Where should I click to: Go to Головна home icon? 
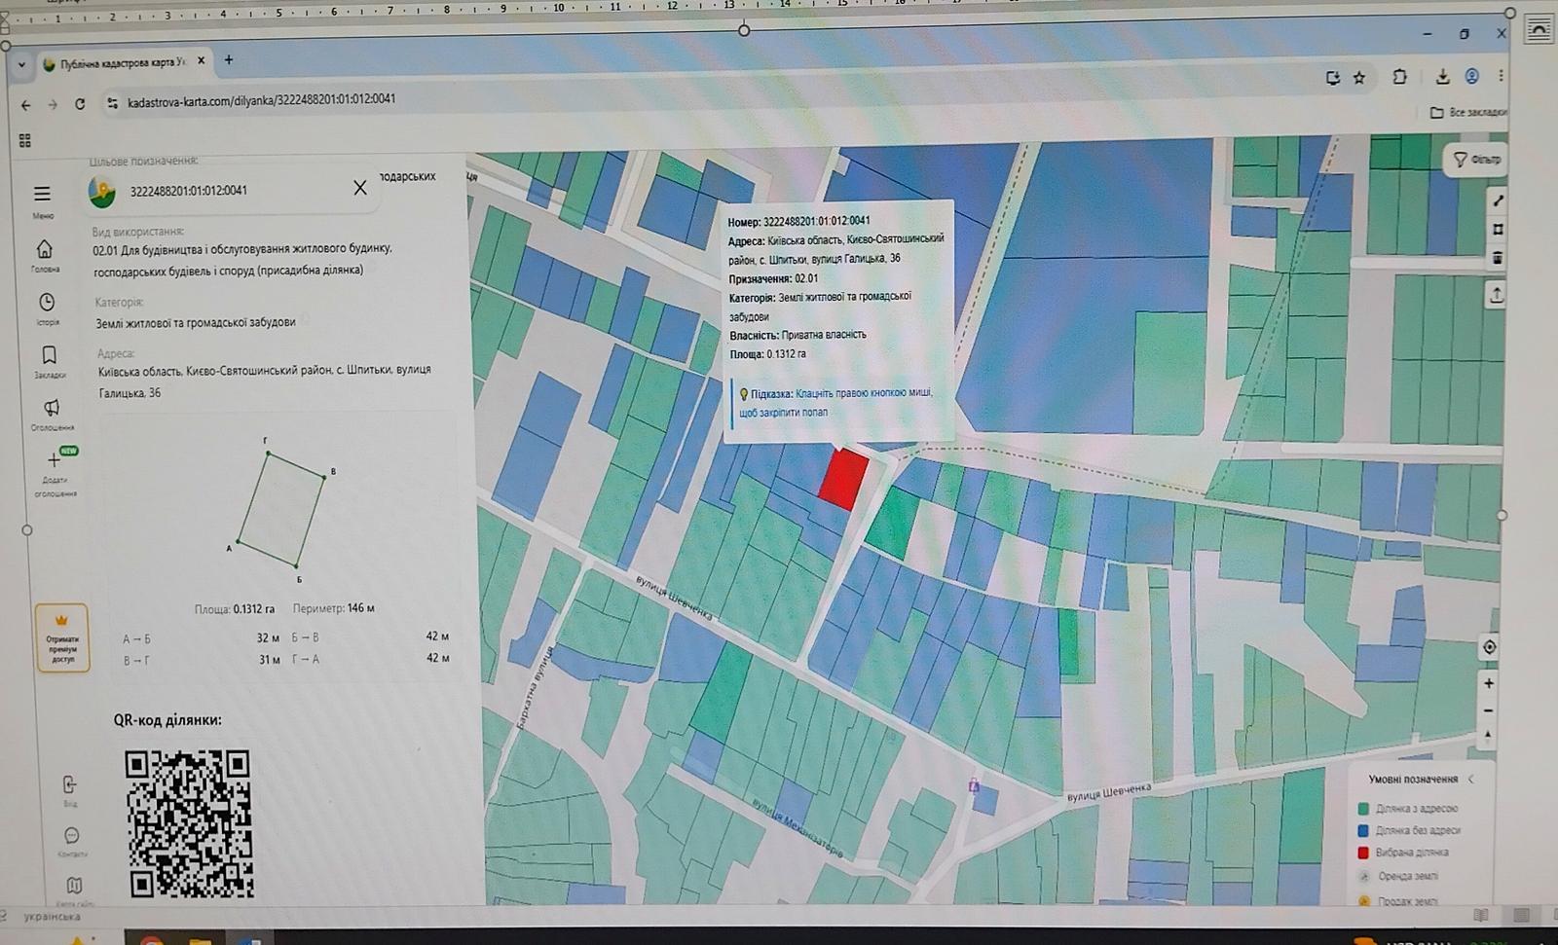[x=45, y=249]
